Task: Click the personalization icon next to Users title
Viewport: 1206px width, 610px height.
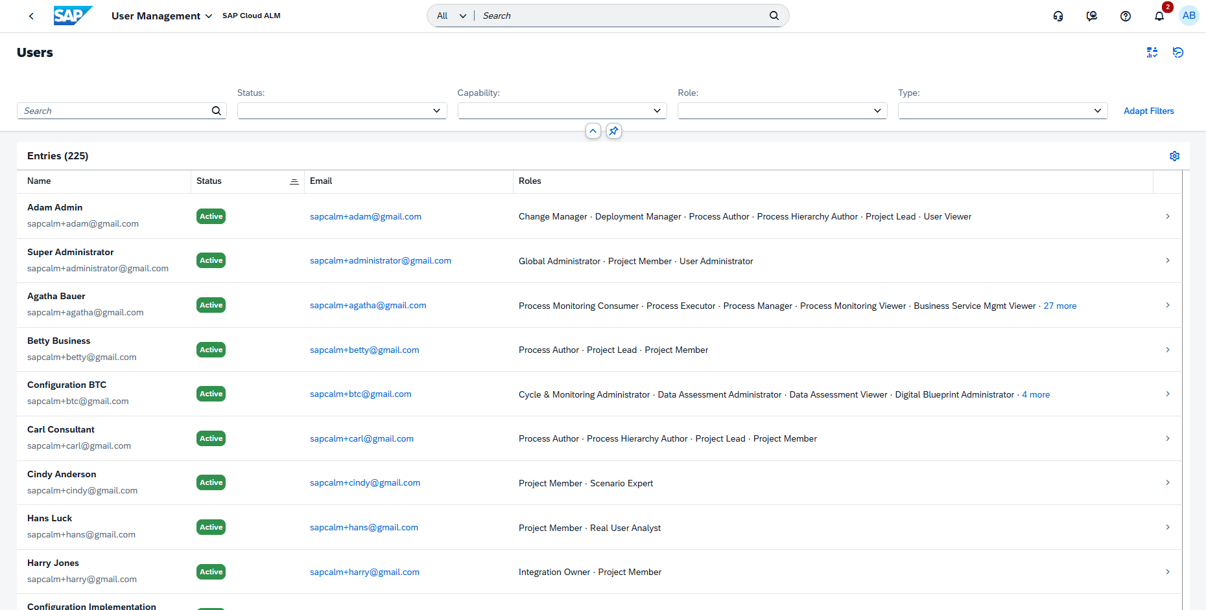Action: [1152, 52]
